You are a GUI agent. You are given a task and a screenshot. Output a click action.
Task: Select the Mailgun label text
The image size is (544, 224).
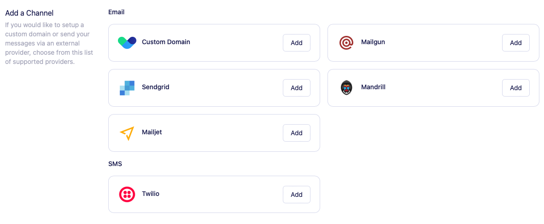coord(373,42)
